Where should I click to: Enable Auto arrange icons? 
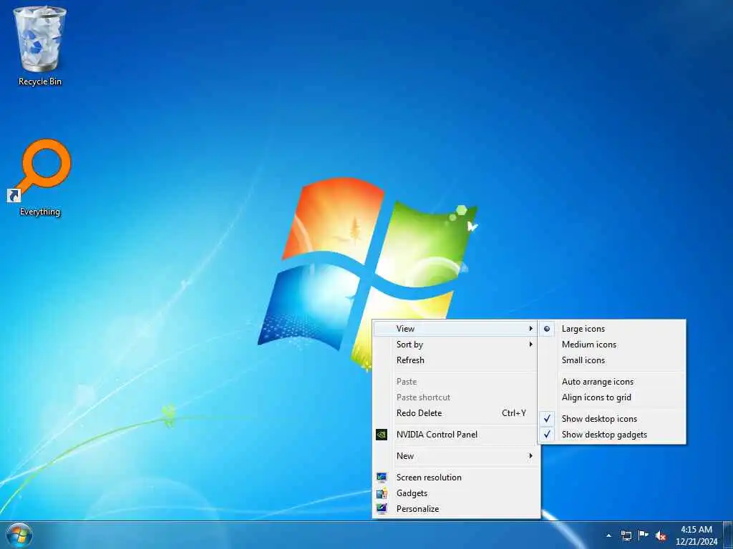point(612,382)
